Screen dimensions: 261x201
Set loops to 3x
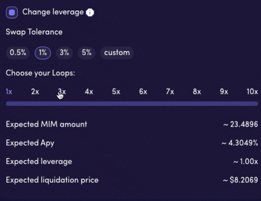pos(62,92)
